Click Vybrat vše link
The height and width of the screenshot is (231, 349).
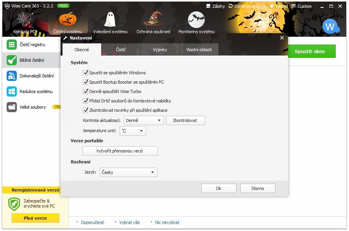tap(129, 222)
